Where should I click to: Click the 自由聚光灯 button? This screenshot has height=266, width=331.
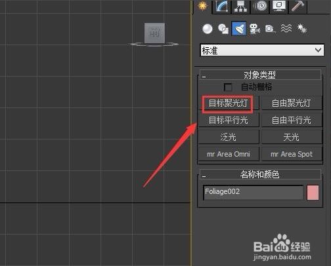[x=292, y=103]
